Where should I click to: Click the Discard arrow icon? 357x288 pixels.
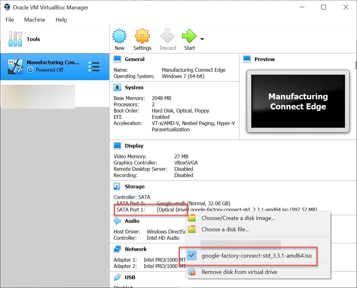tap(167, 36)
